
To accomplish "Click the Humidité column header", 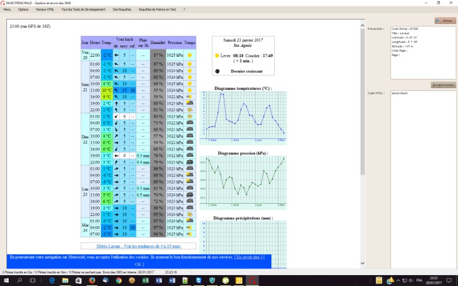I will point(158,42).
